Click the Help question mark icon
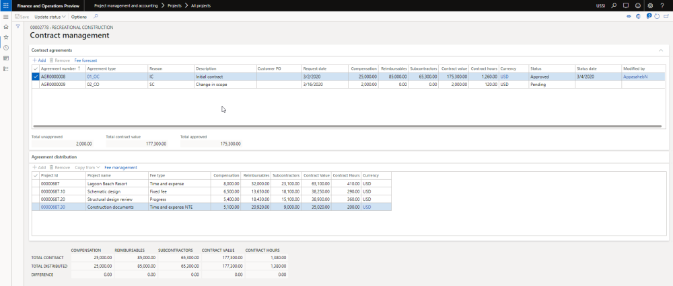This screenshot has height=286, width=673. (x=663, y=5)
